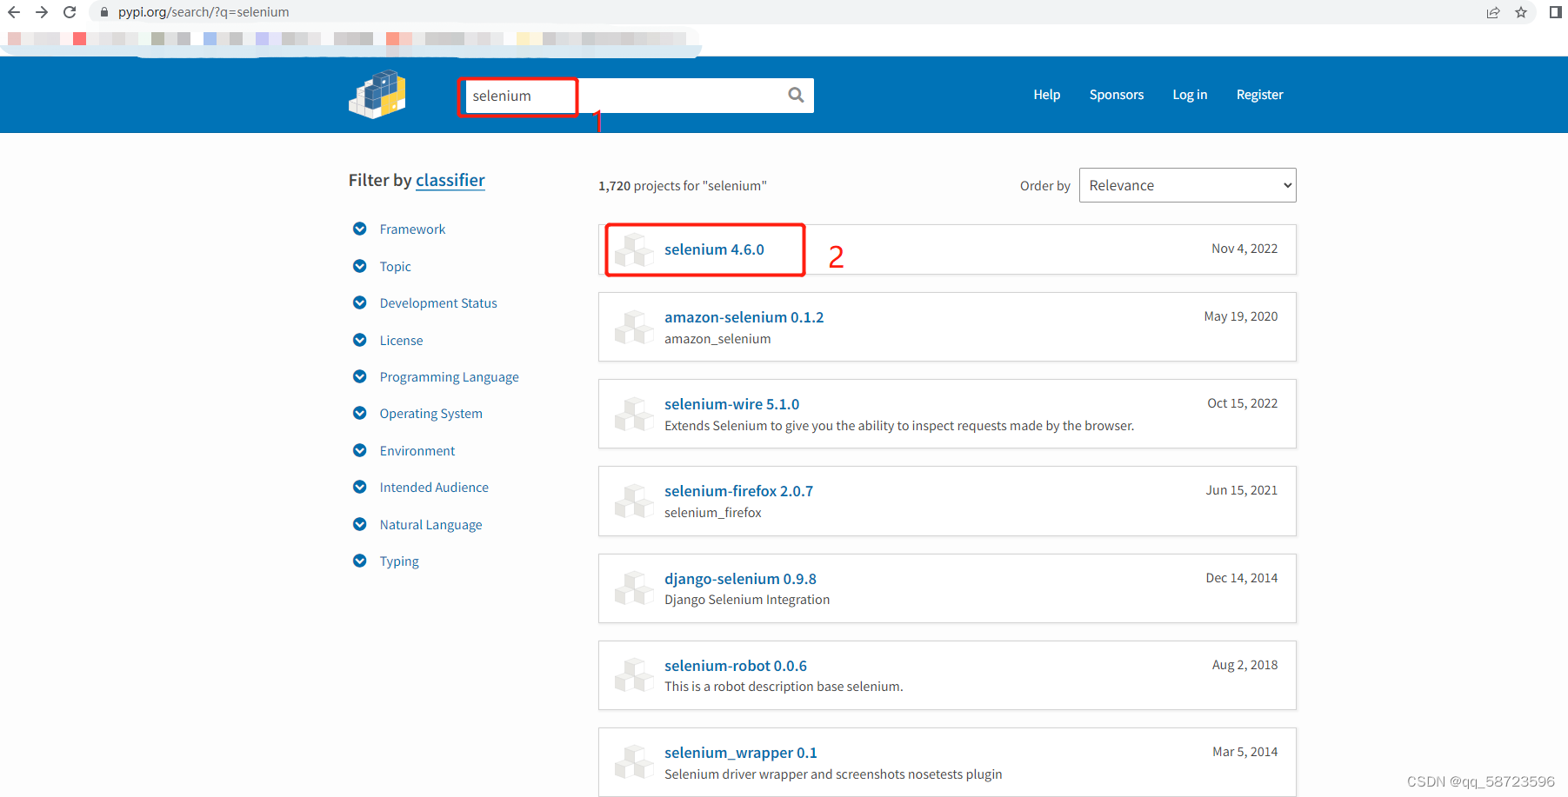Click the padlock icon in the address bar

point(103,12)
